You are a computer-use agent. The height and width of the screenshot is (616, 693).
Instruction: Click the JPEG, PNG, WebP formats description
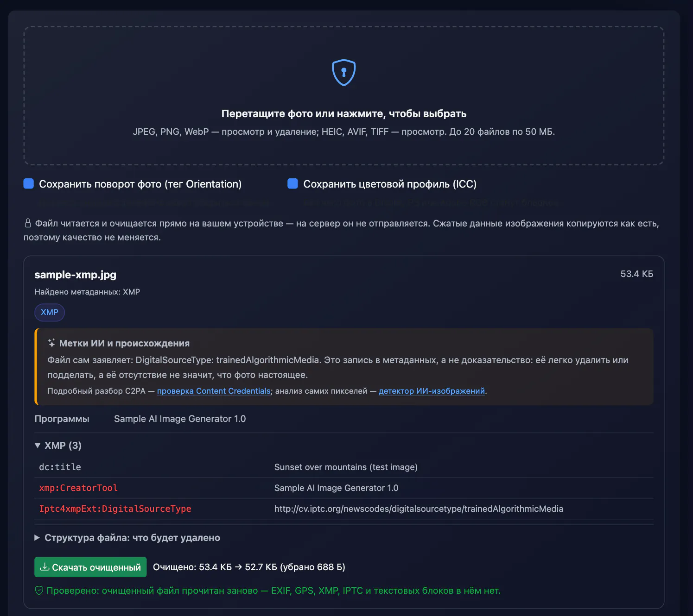343,132
